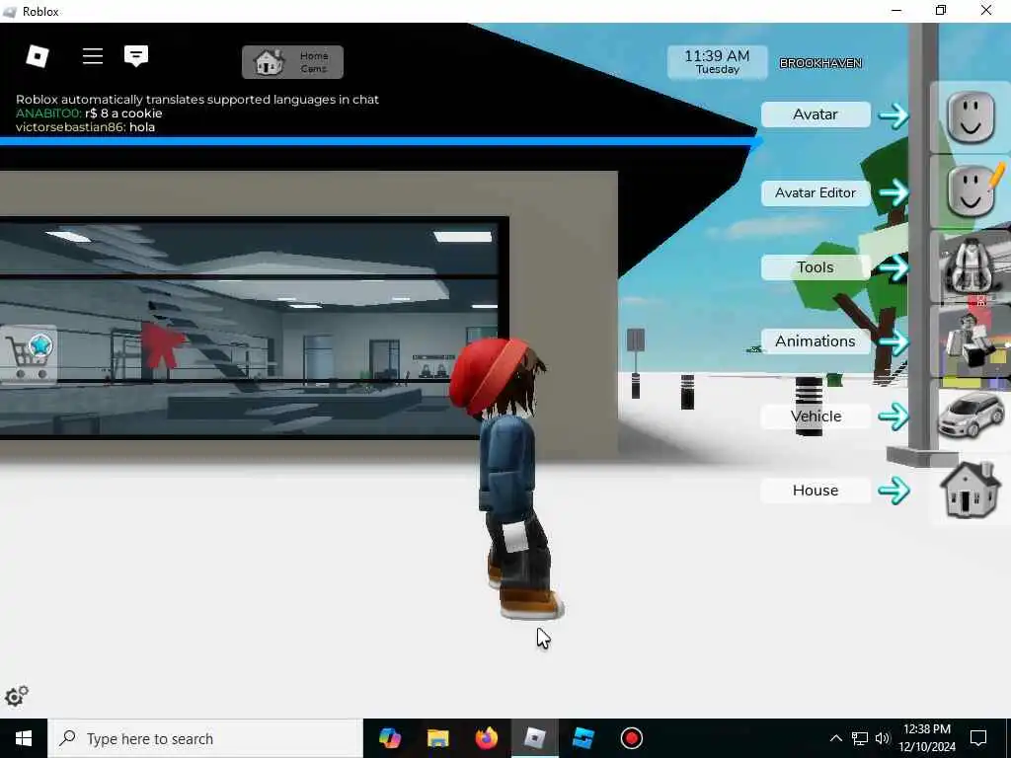Click the red record taskbar icon

point(631,738)
